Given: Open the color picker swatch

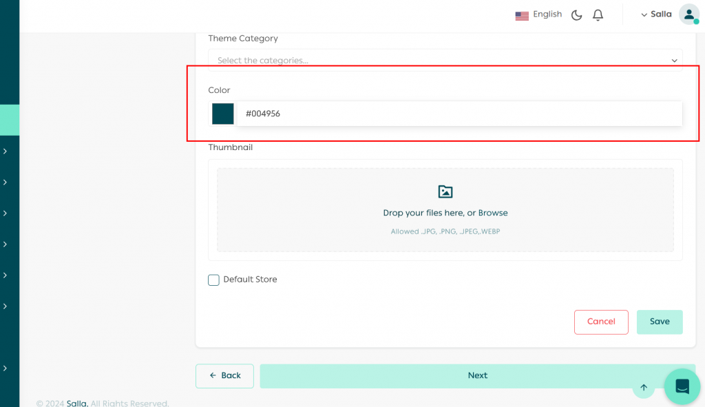Looking at the screenshot, I should [223, 114].
